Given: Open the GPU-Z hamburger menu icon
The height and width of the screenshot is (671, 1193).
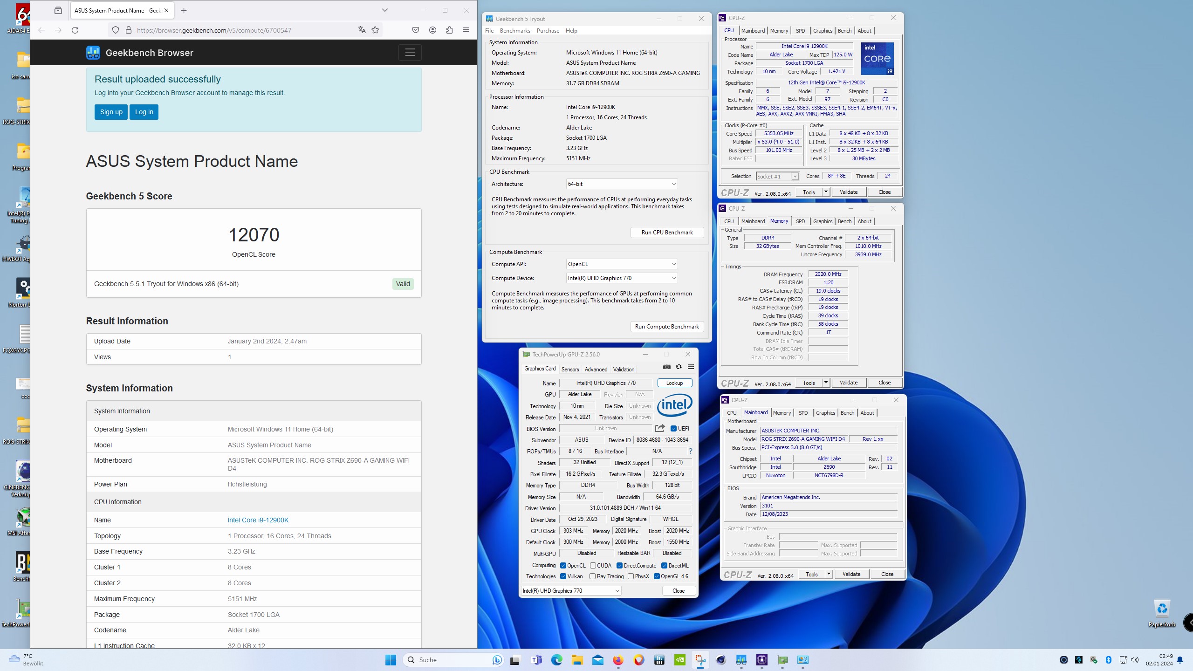Looking at the screenshot, I should tap(691, 367).
